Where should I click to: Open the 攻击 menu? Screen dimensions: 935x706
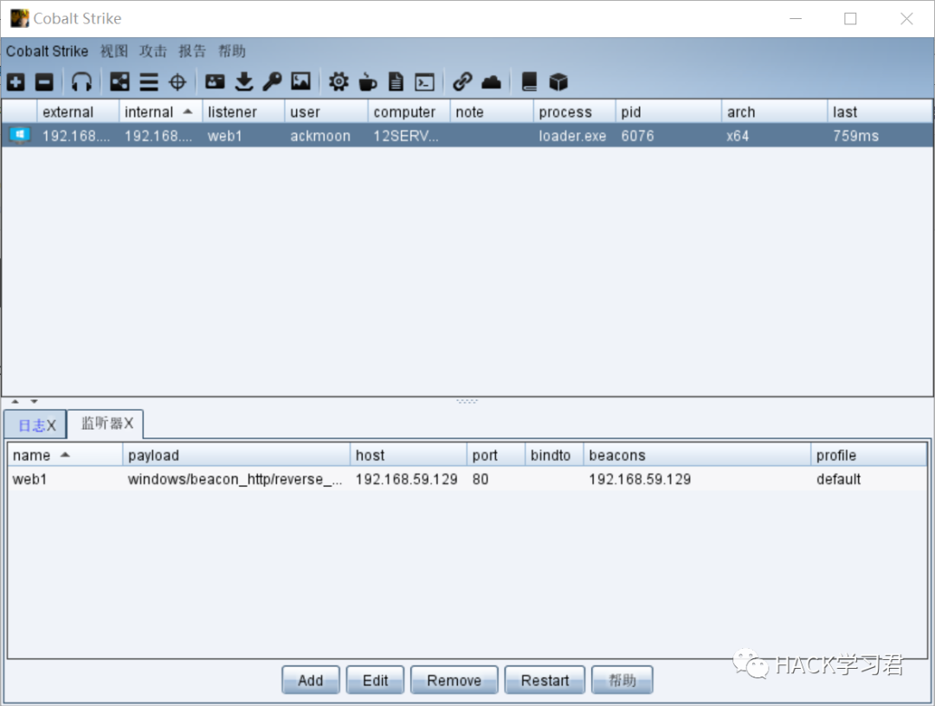153,51
